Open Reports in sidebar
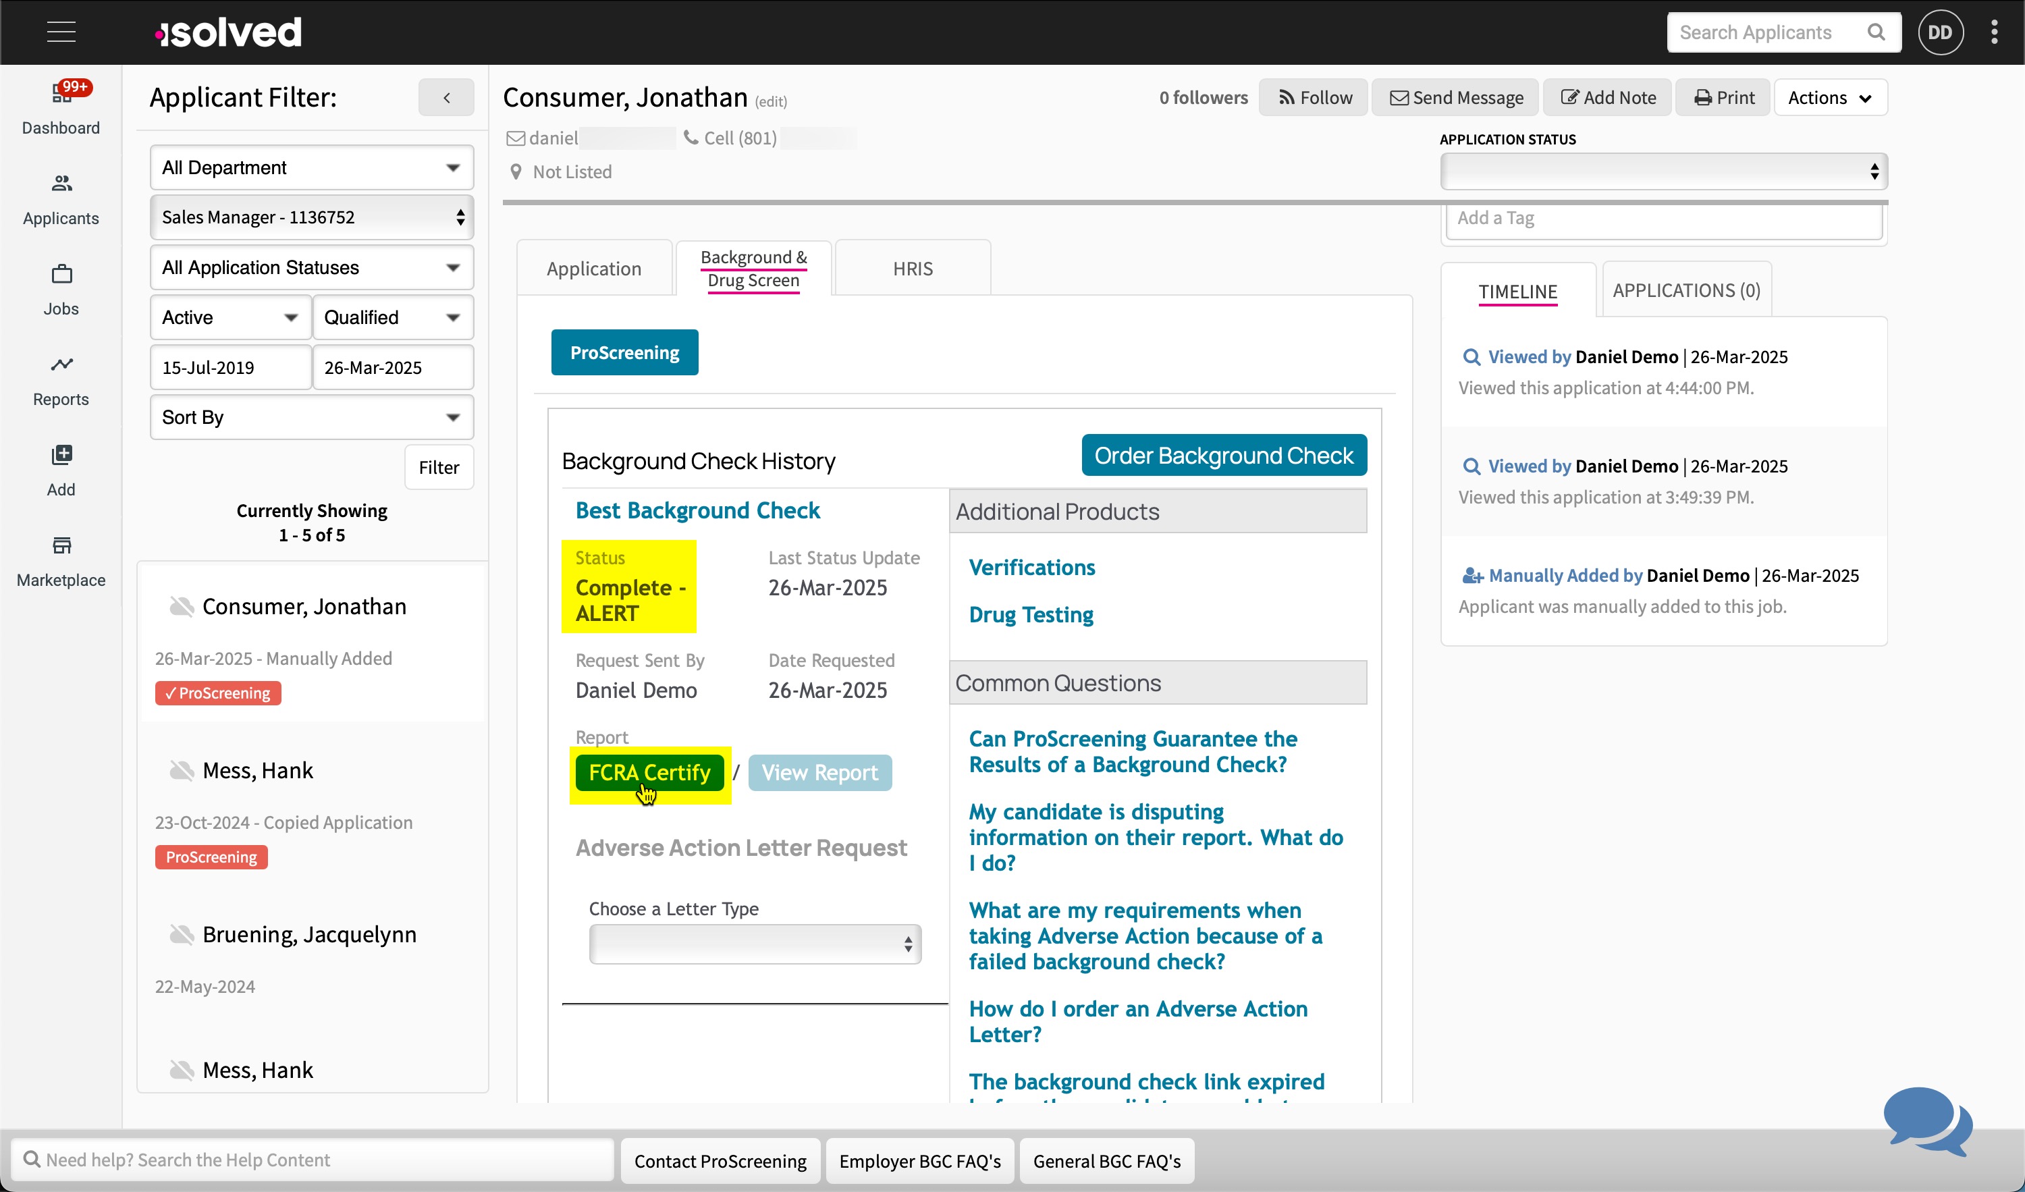The height and width of the screenshot is (1192, 2025). pos(61,381)
